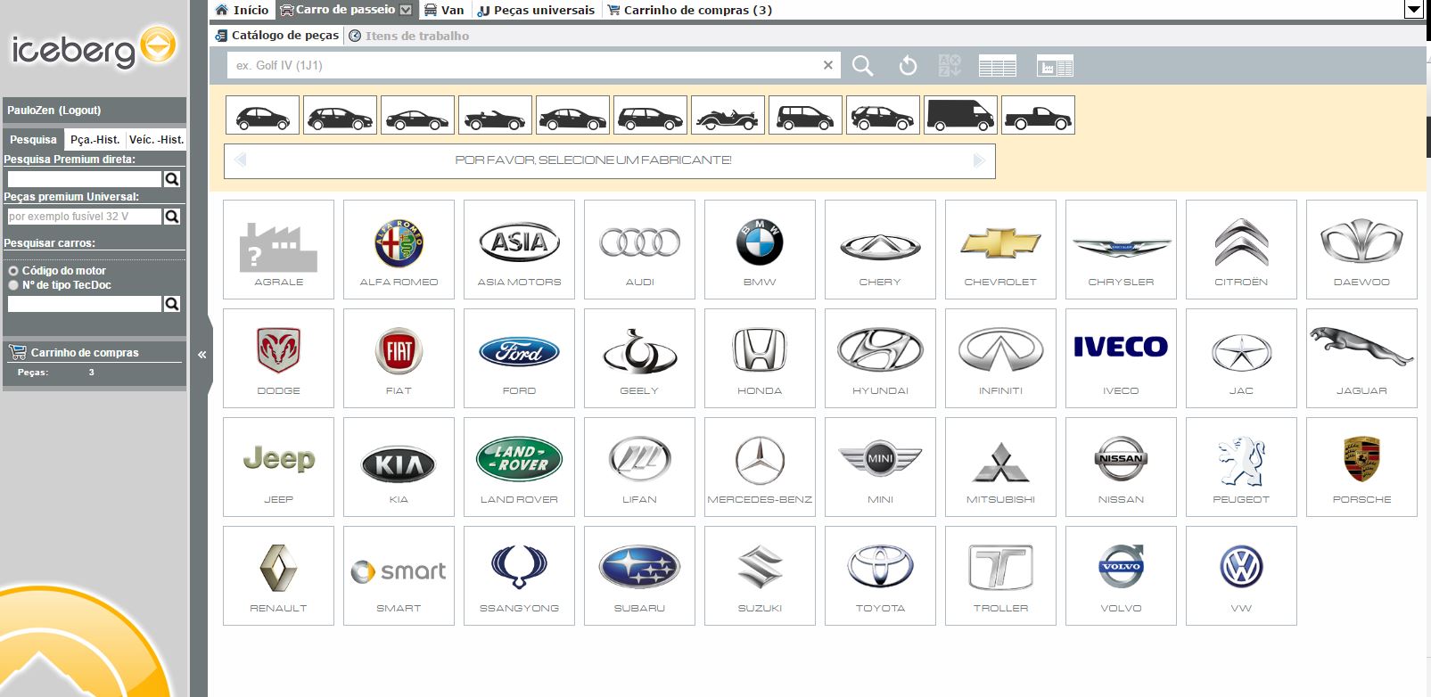Go to previous step with left arrow

click(x=240, y=160)
